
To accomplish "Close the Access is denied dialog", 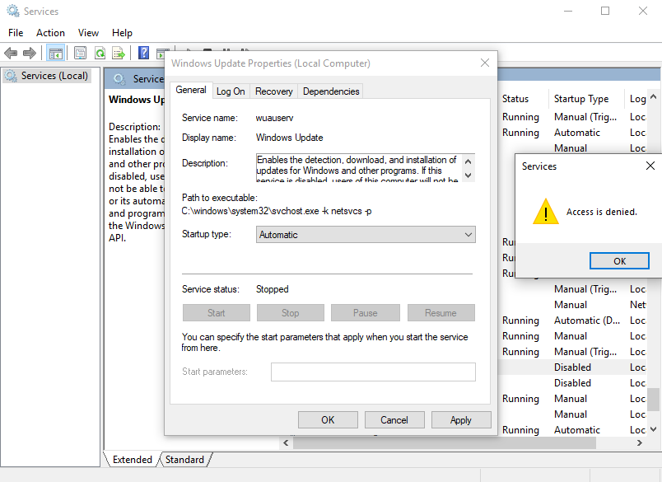I will (650, 166).
